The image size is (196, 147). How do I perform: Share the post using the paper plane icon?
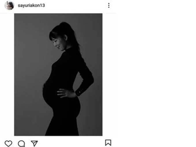pyautogui.click(x=34, y=143)
